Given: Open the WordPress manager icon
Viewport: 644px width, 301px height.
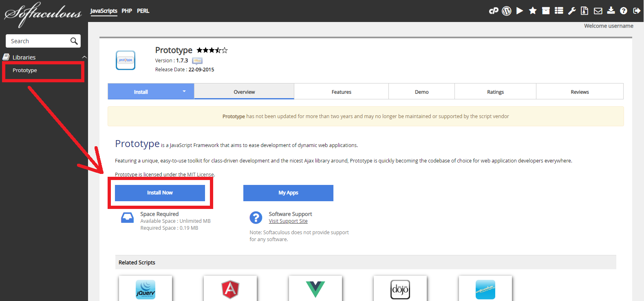Looking at the screenshot, I should [507, 11].
